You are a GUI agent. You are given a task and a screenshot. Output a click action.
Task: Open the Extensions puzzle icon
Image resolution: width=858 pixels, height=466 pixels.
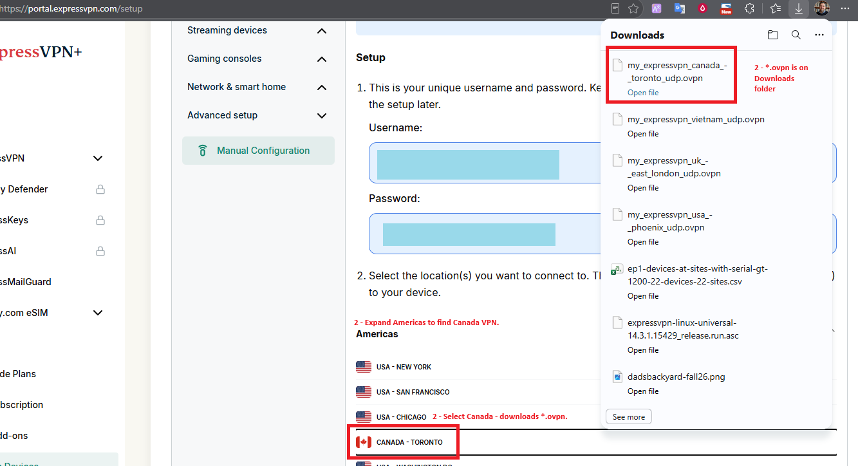click(749, 8)
